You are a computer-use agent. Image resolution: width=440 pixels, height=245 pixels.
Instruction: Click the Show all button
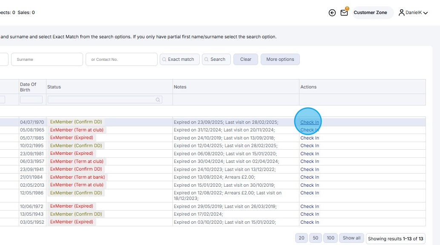351,238
